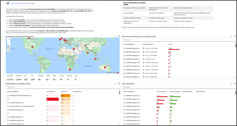Sort alerts table by AnomalyCount column
Image resolution: width=237 pixels, height=126 pixels.
(x=77, y=91)
